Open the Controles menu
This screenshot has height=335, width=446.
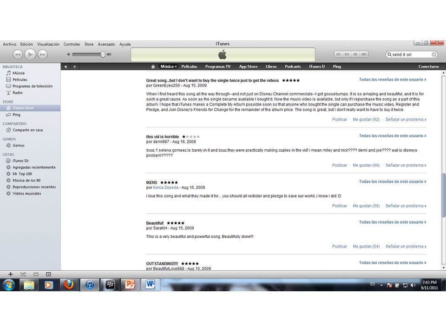click(72, 44)
